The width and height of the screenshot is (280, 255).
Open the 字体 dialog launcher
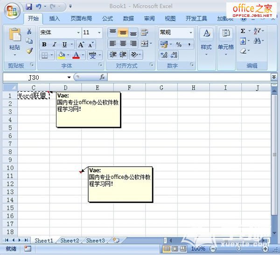(x=100, y=64)
